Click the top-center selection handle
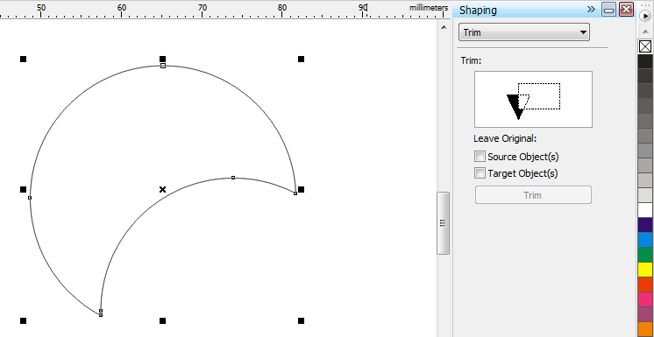The height and width of the screenshot is (337, 654). pos(163,60)
